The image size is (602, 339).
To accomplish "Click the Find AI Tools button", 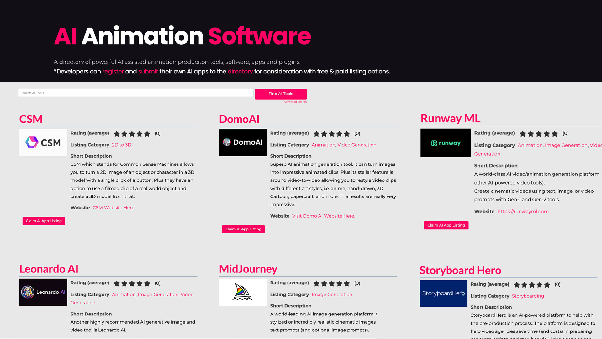I will click(281, 94).
